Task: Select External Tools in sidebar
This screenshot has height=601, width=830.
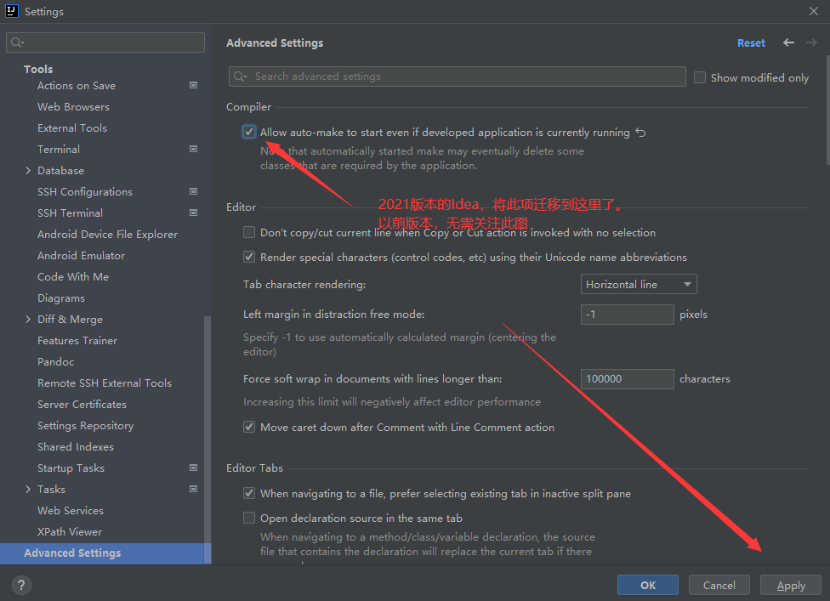Action: [72, 128]
